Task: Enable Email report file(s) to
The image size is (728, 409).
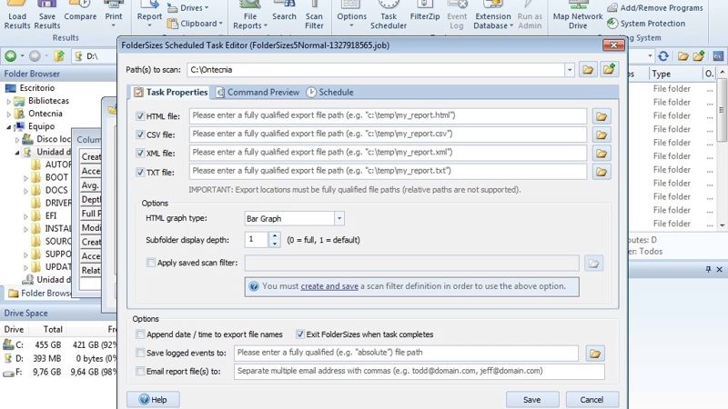Action: pyautogui.click(x=140, y=372)
